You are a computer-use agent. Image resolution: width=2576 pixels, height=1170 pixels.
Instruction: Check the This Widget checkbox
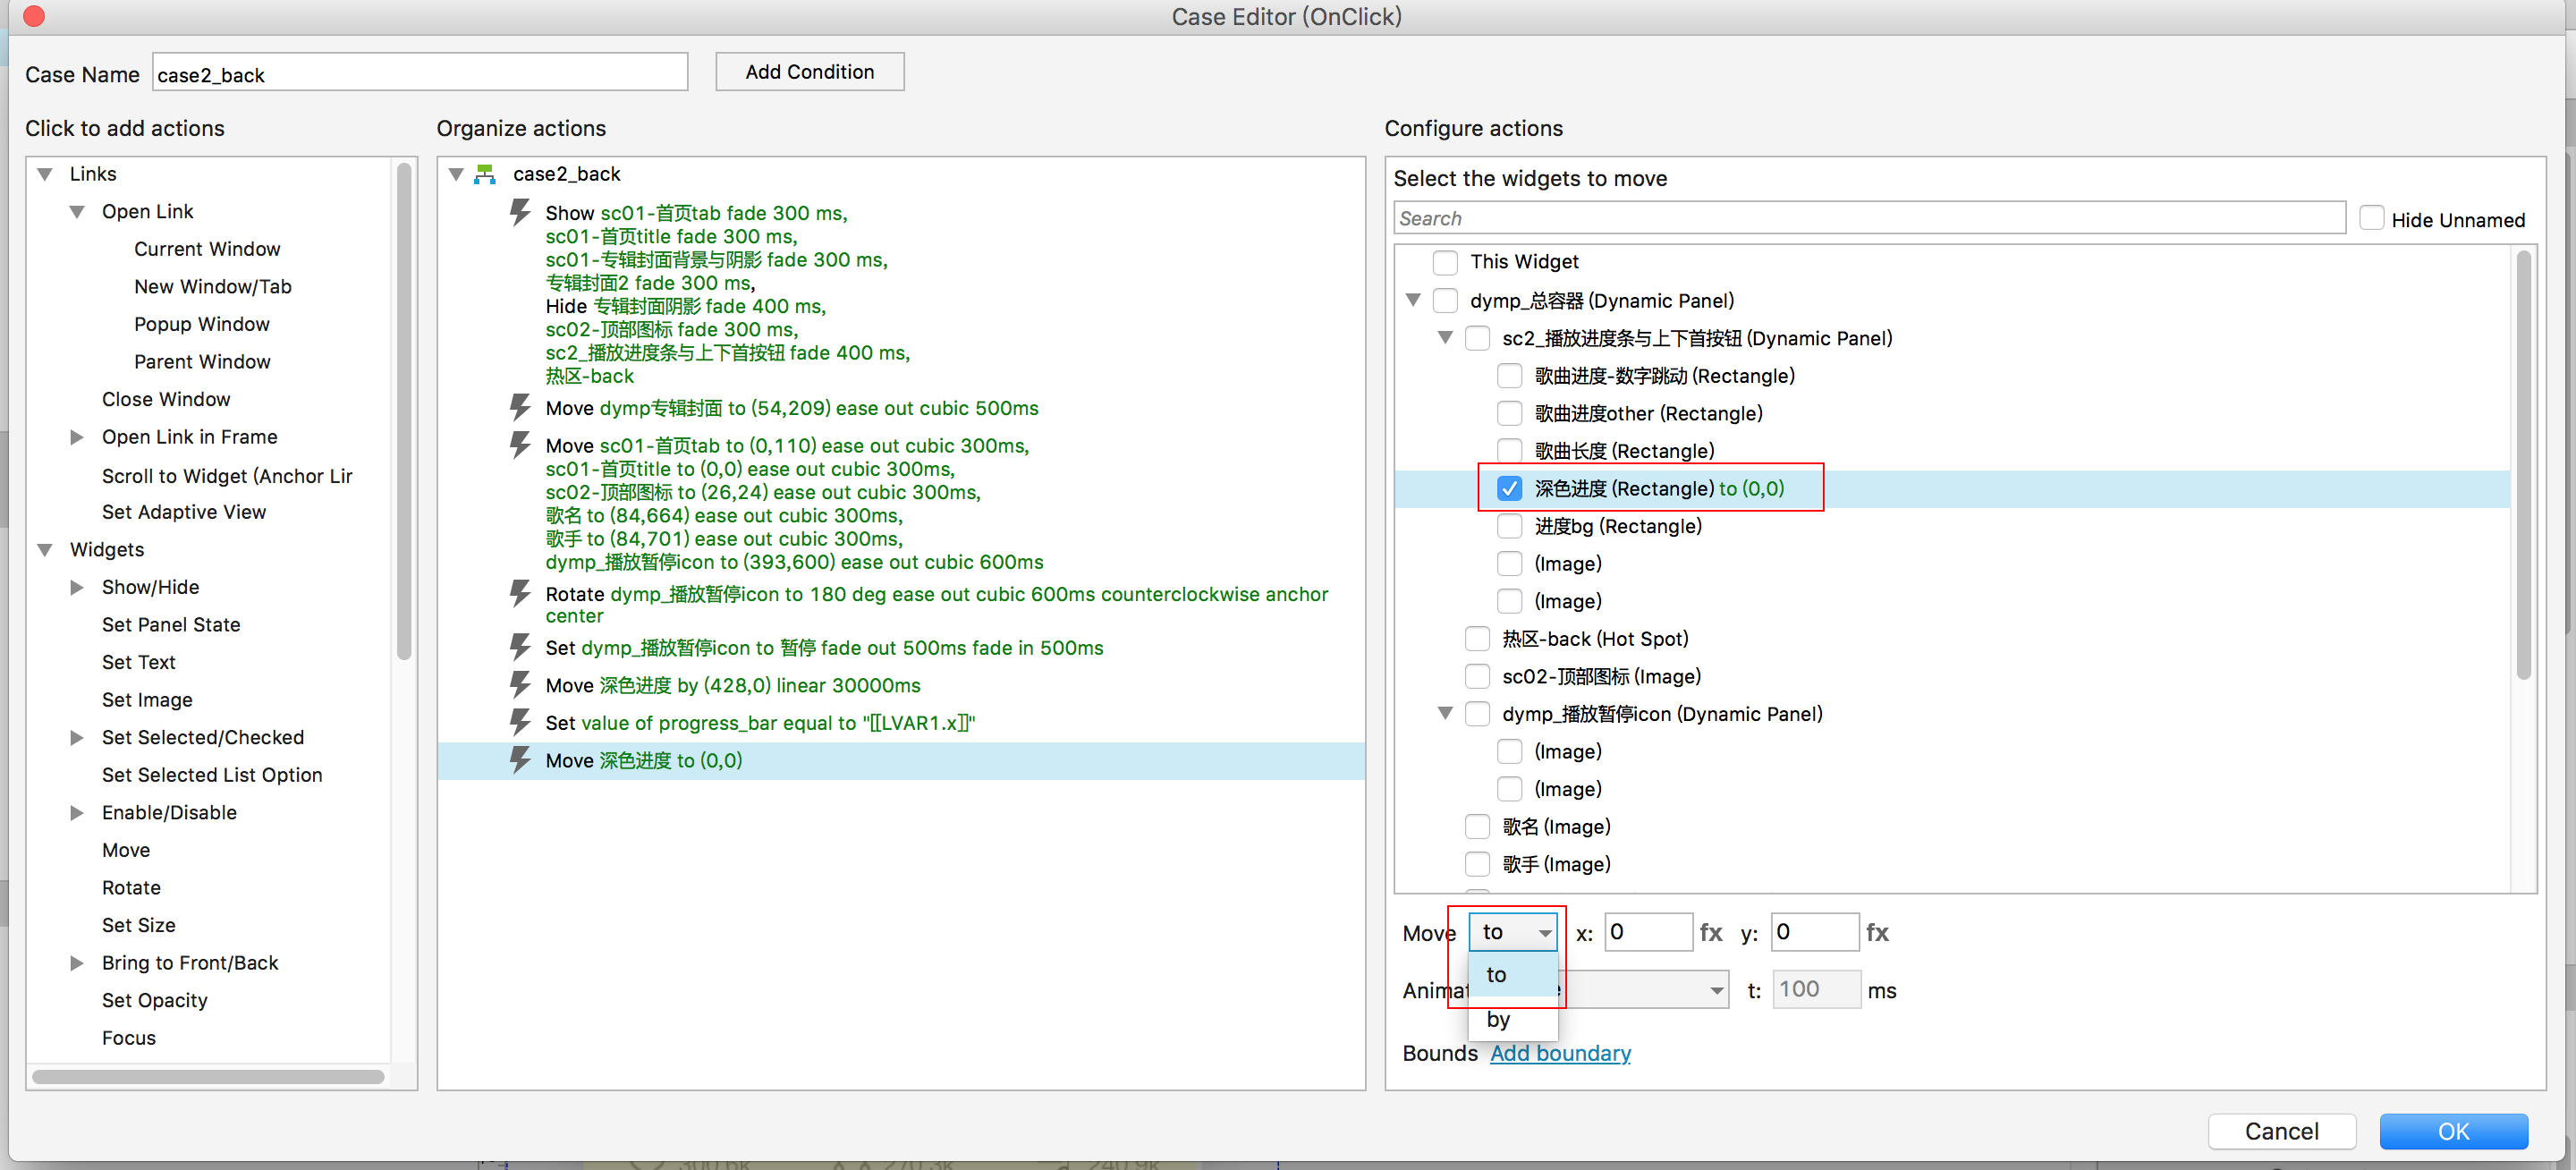[x=1444, y=262]
